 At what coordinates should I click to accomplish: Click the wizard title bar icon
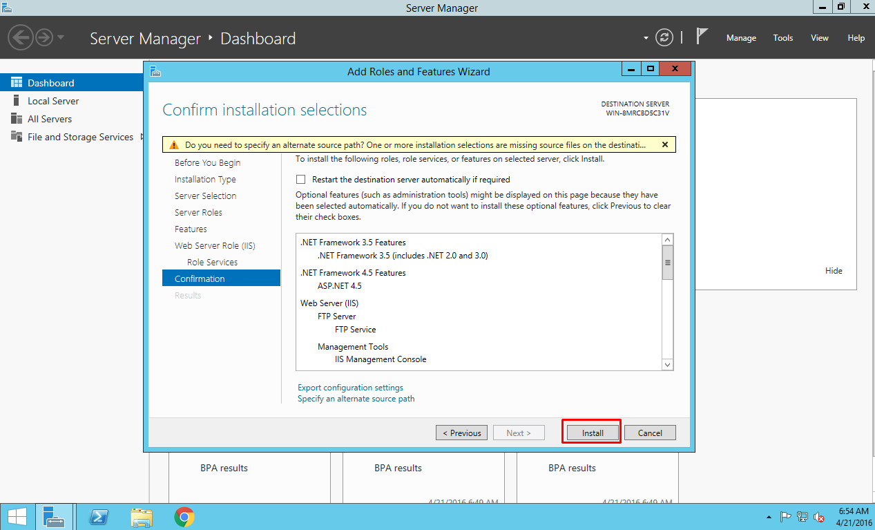(x=155, y=70)
